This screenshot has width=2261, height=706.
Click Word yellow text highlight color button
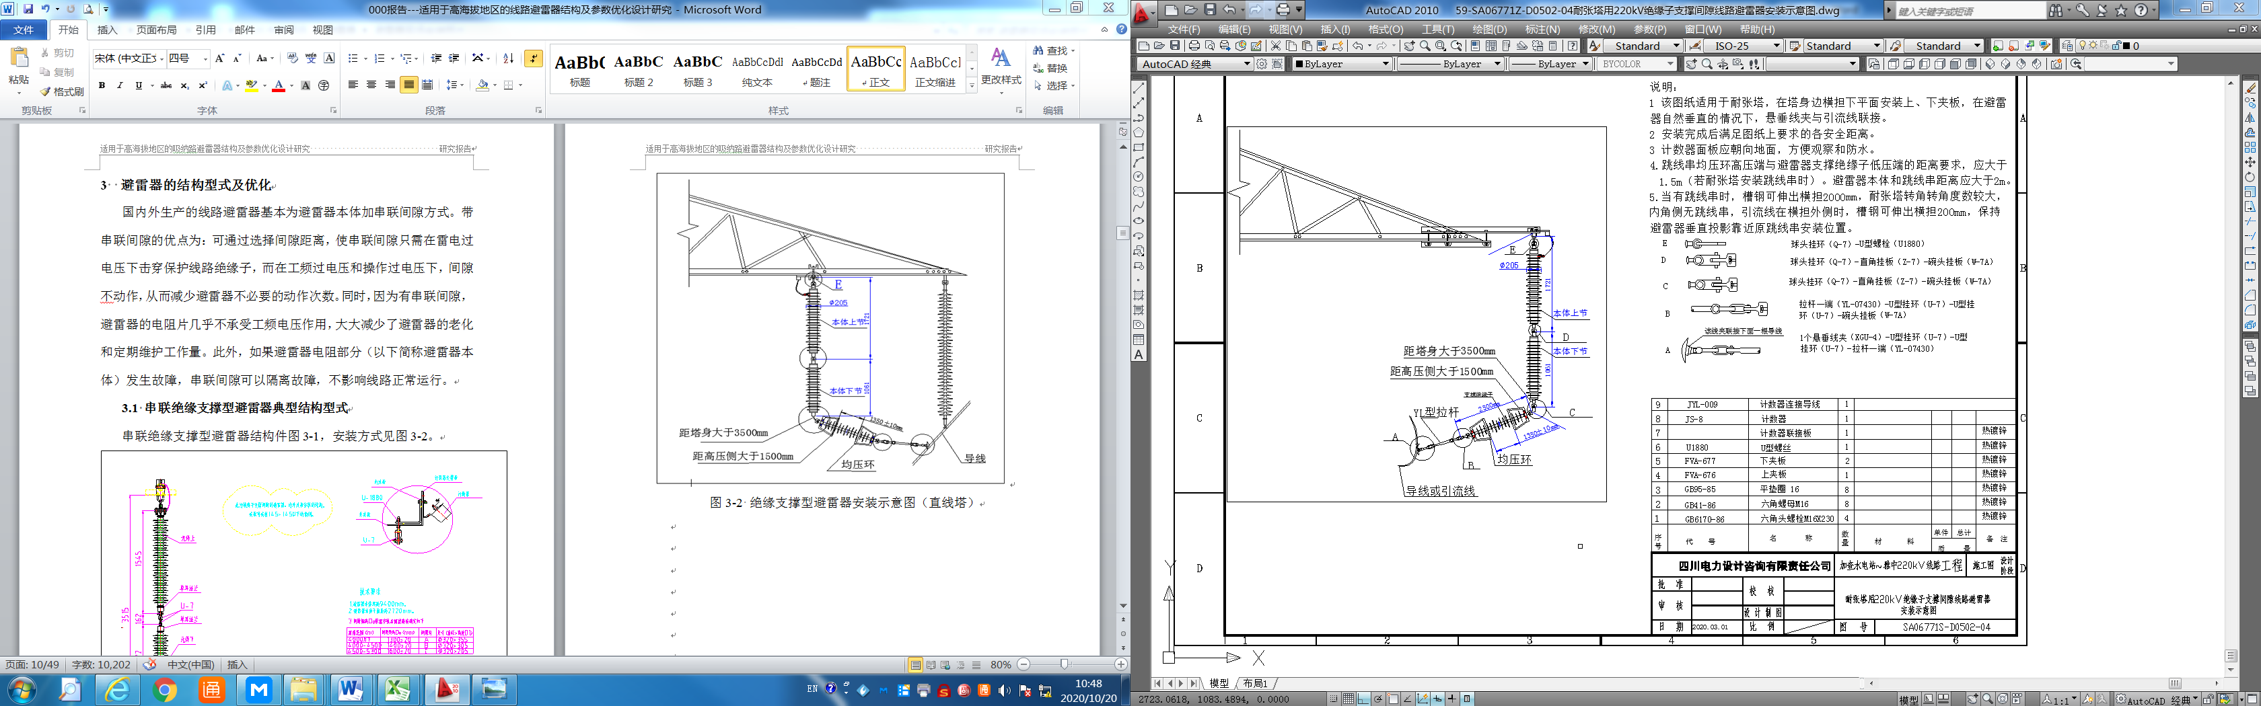(x=251, y=85)
